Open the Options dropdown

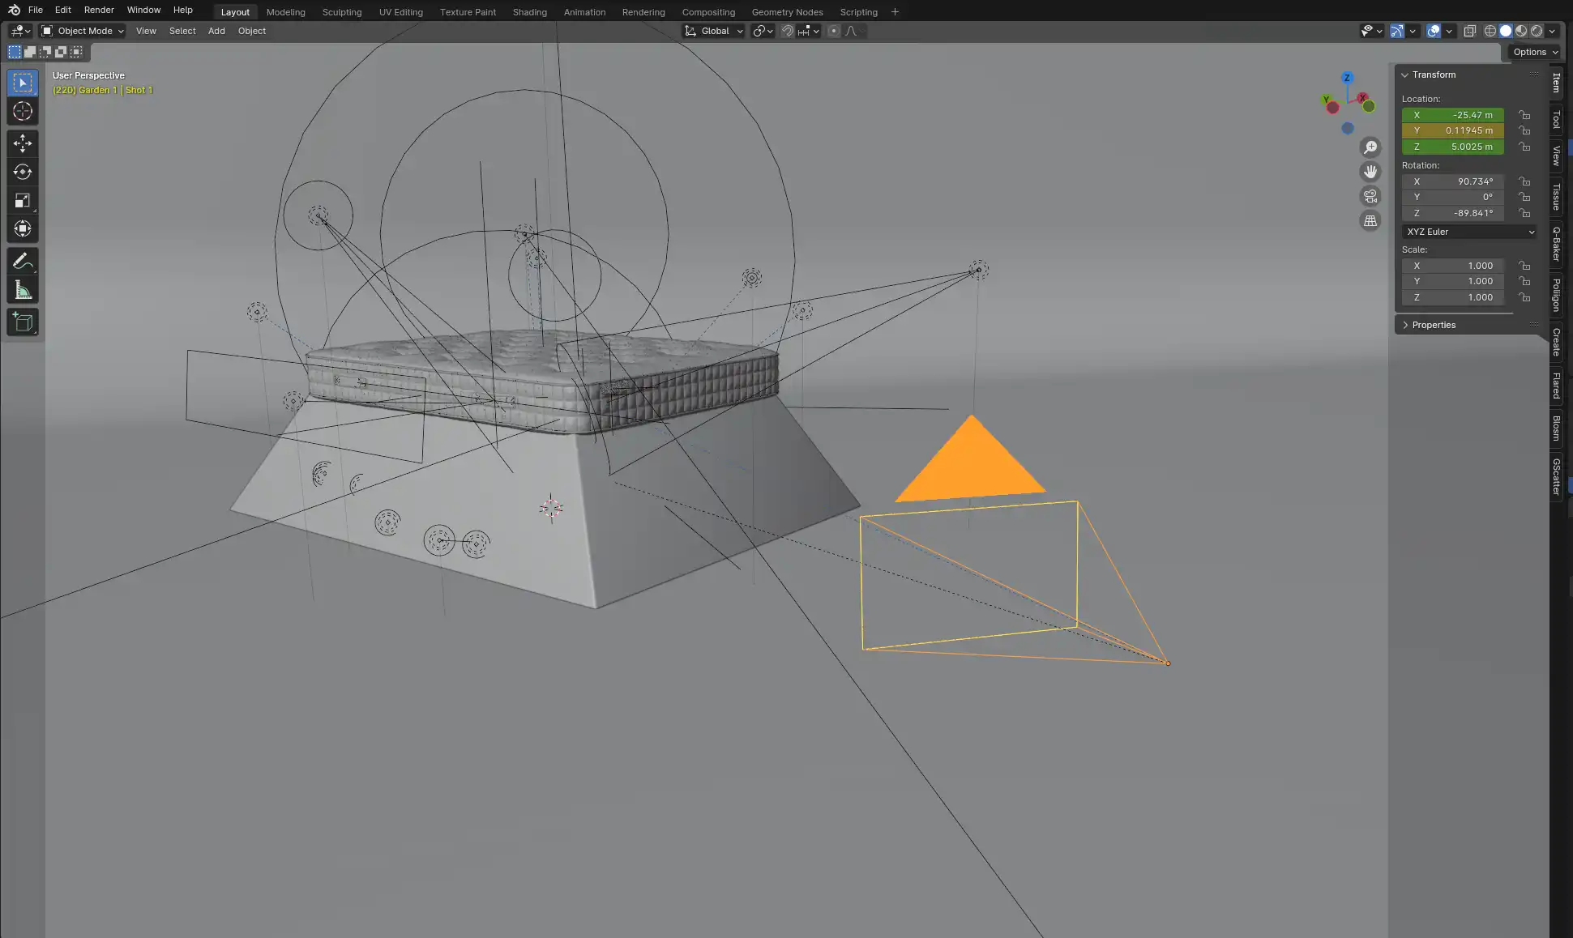coord(1535,52)
